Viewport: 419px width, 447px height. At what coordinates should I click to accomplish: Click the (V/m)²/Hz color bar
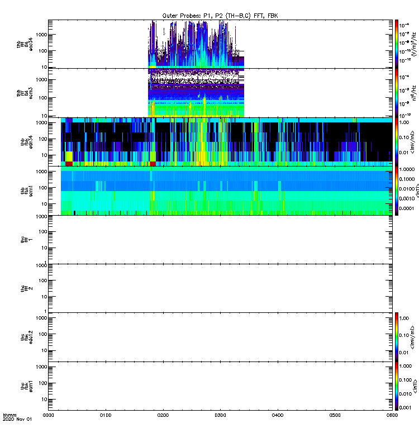397,44
